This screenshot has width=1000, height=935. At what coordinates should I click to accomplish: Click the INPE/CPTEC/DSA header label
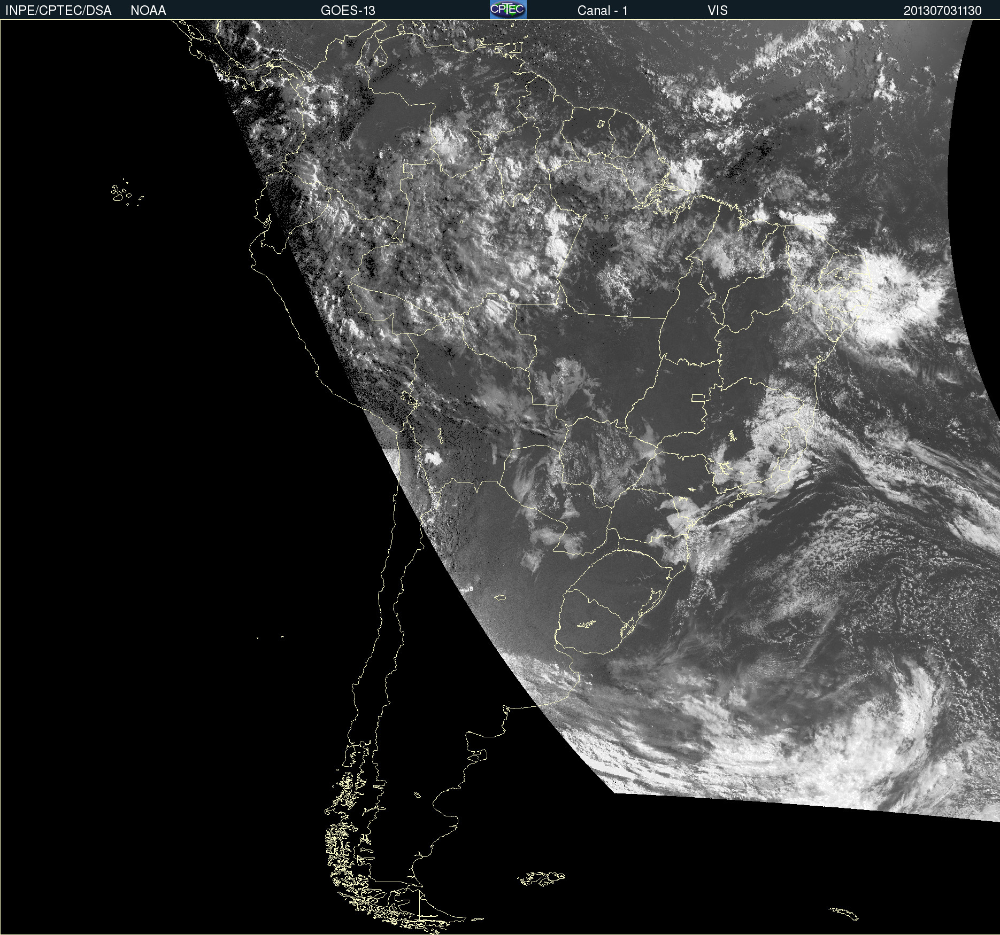pyautogui.click(x=58, y=11)
